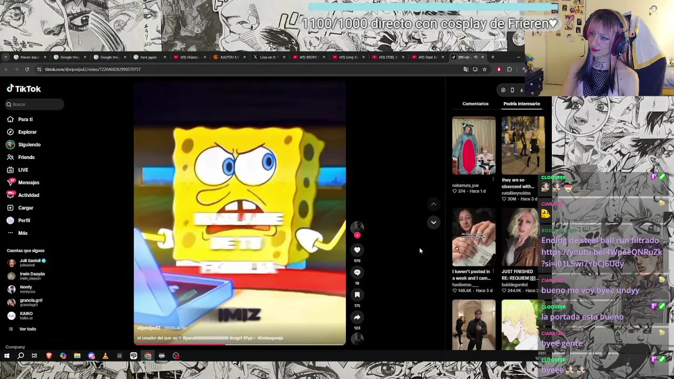Open the steel ball run YouTube chat link

coord(602,258)
